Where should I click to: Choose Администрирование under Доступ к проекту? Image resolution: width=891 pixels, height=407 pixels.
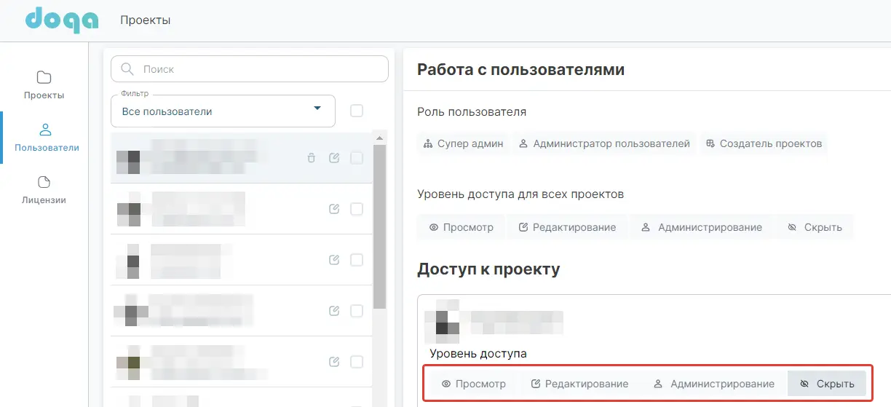tap(714, 384)
